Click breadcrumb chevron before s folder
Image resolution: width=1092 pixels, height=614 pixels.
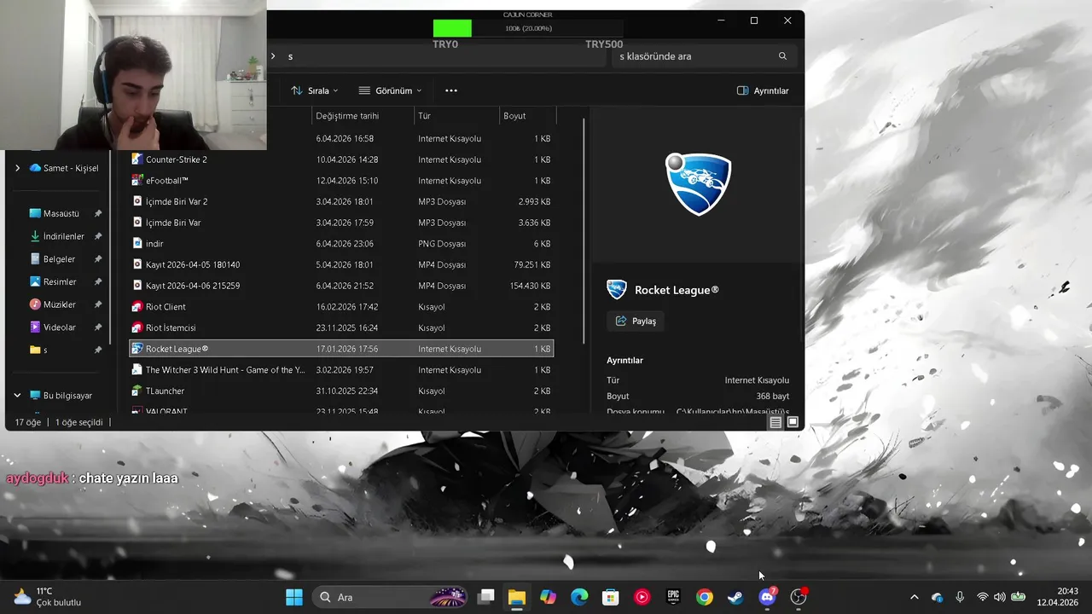pyautogui.click(x=273, y=56)
